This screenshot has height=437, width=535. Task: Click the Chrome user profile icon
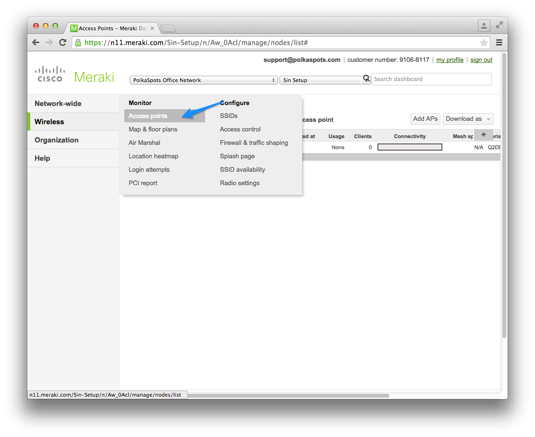tap(484, 25)
